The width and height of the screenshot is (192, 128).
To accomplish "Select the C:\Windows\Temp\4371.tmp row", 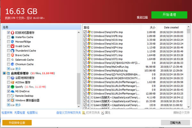I will point(134,55).
